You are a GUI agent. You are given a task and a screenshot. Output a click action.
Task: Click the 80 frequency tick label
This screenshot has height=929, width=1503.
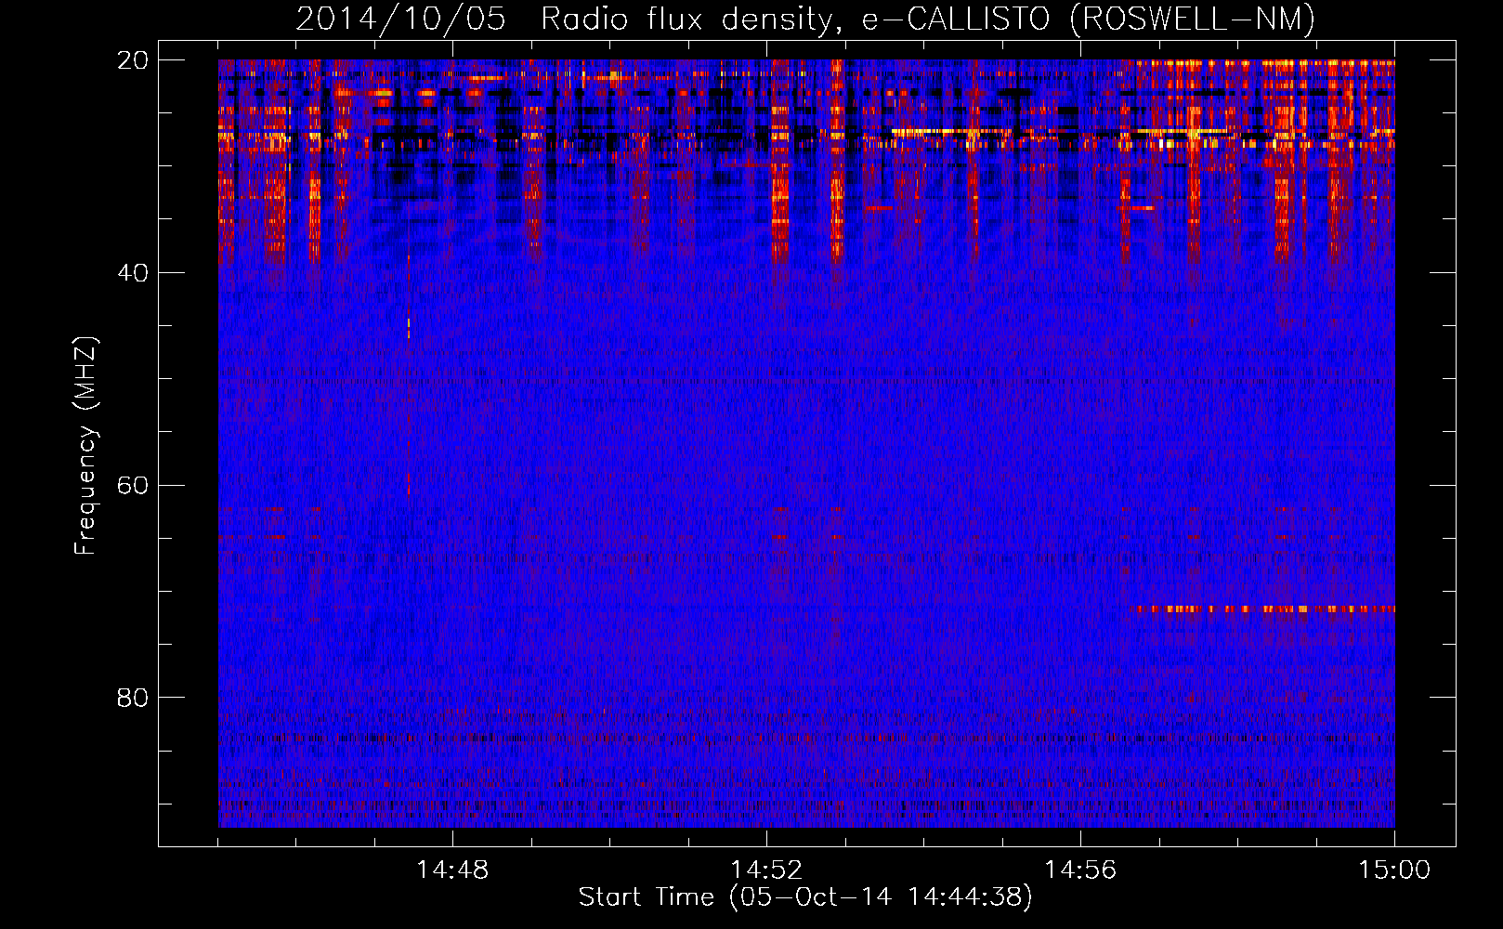tap(132, 698)
